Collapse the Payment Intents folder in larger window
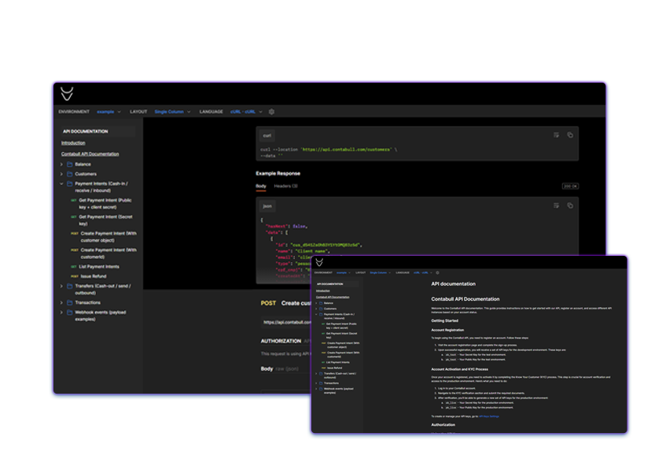Viewport: 651px width, 459px height. [61, 183]
